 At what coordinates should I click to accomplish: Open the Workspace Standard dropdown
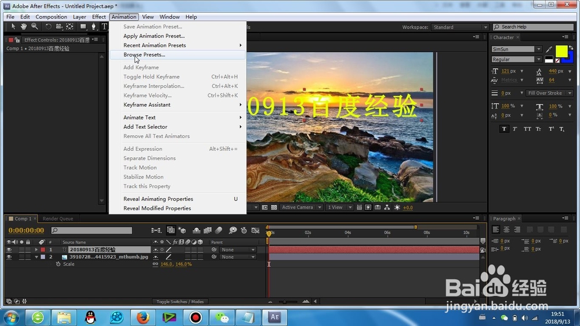460,27
